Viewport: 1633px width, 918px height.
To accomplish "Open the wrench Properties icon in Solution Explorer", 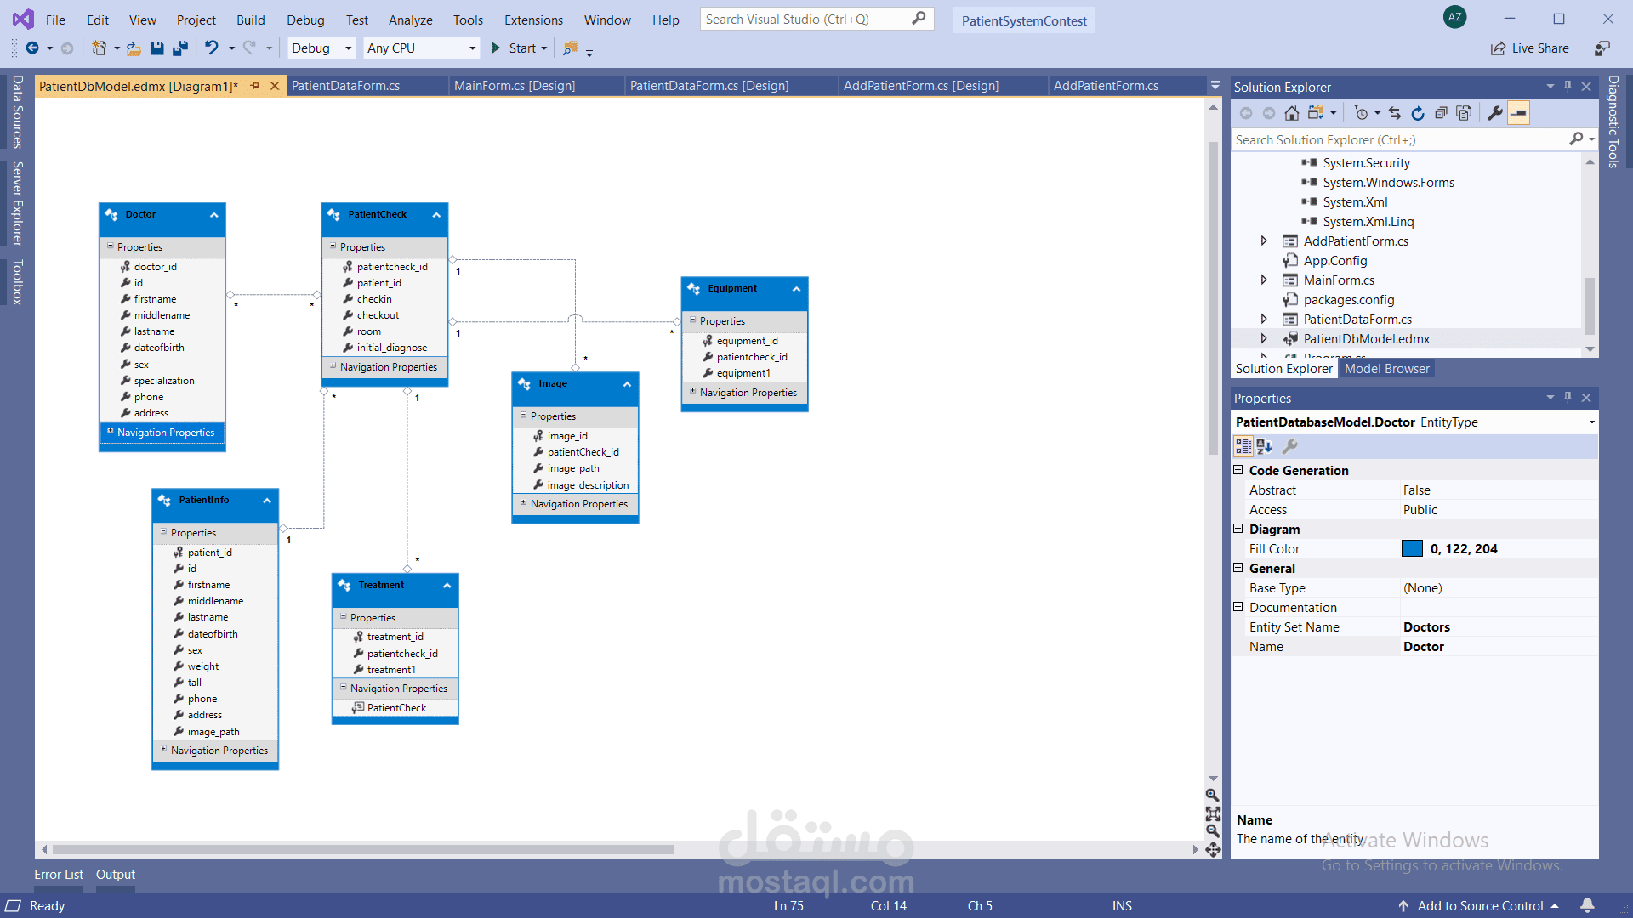I will pyautogui.click(x=1494, y=113).
